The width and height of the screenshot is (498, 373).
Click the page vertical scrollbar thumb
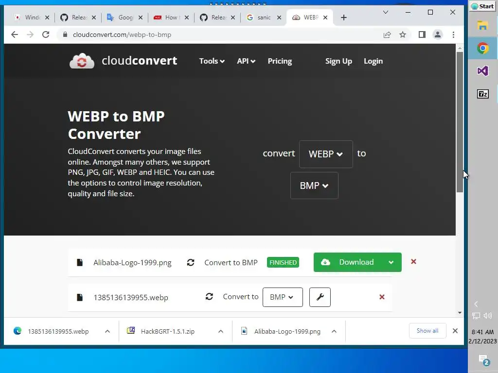pyautogui.click(x=460, y=122)
